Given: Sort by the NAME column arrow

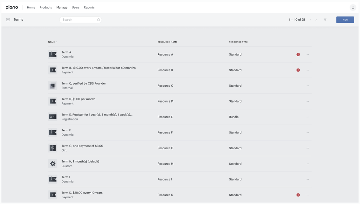Looking at the screenshot, I should 56,42.
